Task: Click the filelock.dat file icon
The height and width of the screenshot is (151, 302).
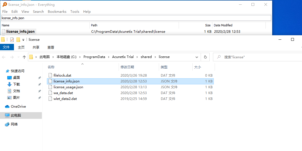Action: (50, 75)
